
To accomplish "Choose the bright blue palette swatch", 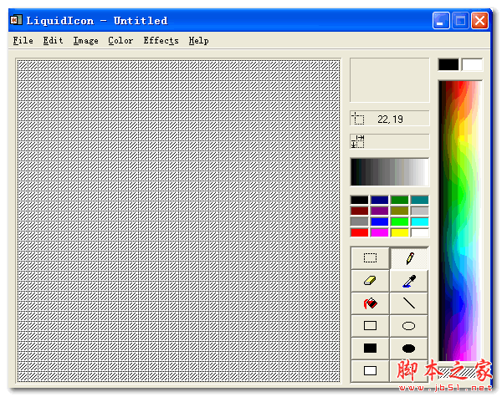I will pyautogui.click(x=380, y=221).
